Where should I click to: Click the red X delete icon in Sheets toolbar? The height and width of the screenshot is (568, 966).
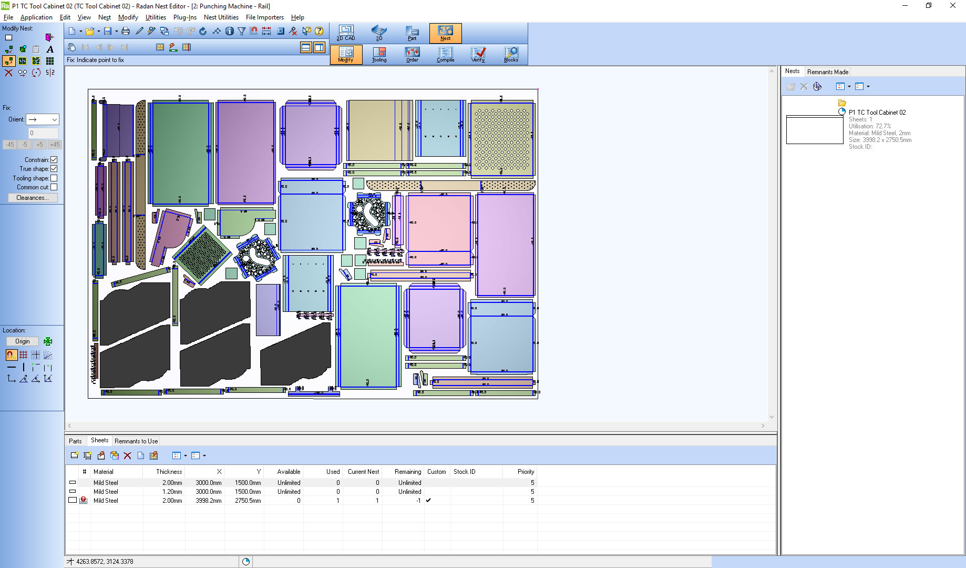[x=127, y=455]
